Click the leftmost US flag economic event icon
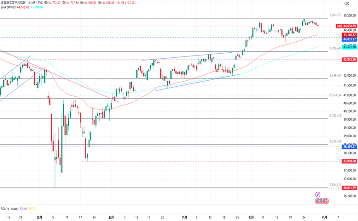Image resolution: width=358 pixels, height=221 pixels. (x=318, y=201)
